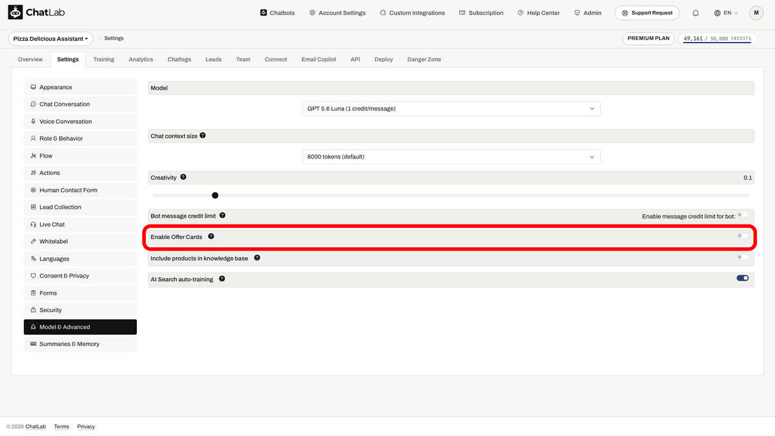Click the credits usage counter
Screen dimensions: 775x436
[x=717, y=39]
